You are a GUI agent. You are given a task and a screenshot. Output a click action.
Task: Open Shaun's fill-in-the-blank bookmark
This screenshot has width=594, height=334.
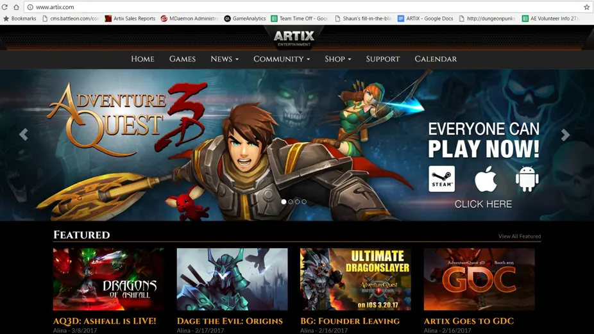pyautogui.click(x=363, y=18)
